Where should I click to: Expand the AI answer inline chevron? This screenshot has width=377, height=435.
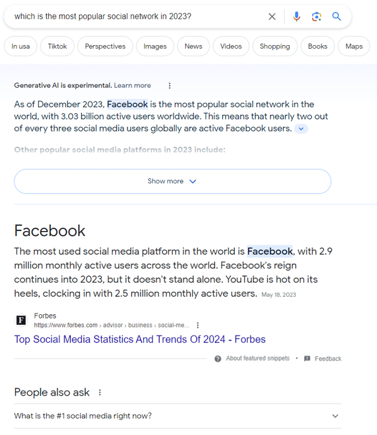301,129
